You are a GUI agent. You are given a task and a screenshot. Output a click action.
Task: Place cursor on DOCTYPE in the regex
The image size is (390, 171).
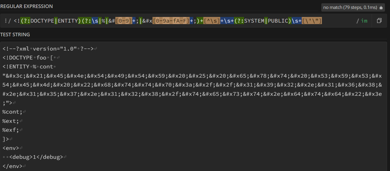[43, 21]
